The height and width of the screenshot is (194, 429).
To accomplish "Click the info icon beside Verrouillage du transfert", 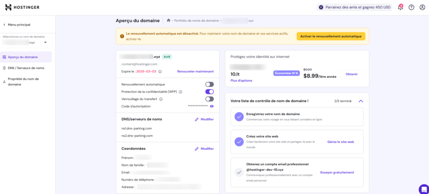I will pyautogui.click(x=161, y=99).
